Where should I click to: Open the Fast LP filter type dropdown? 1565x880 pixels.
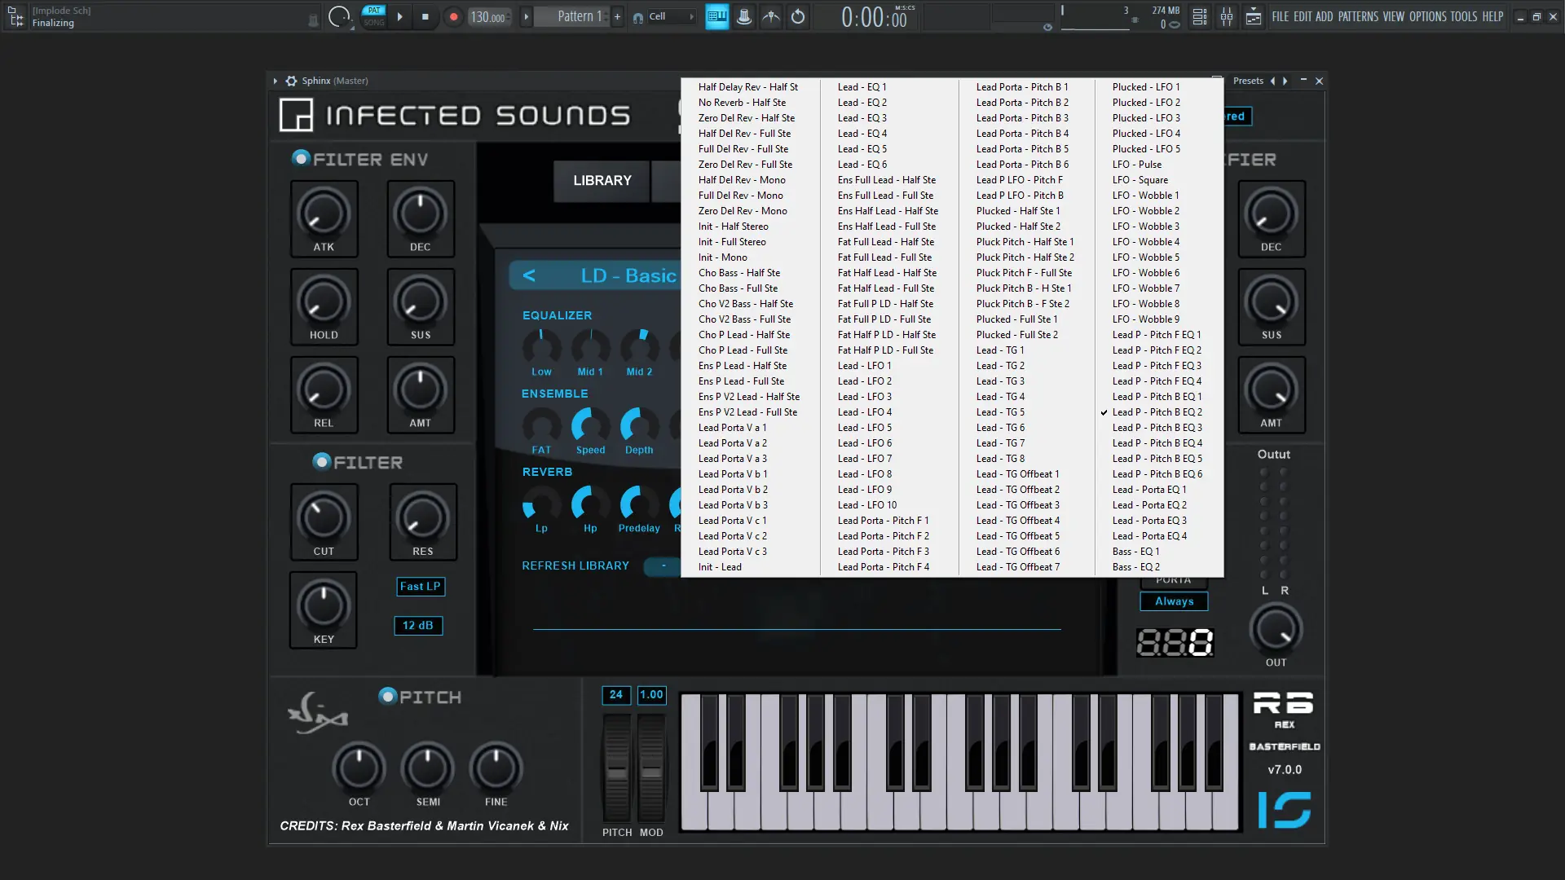point(420,586)
